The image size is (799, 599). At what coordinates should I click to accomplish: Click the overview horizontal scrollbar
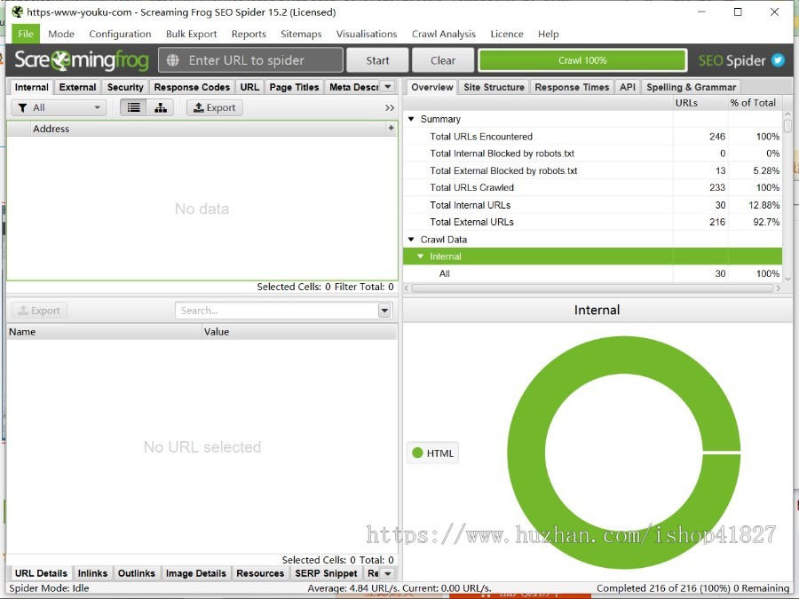click(x=592, y=288)
